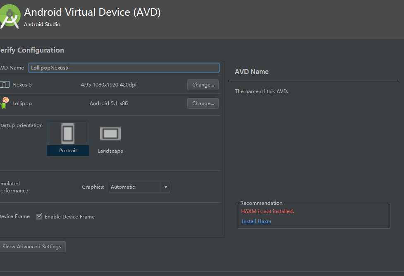Click the 'AVD Name' help panel heading
The height and width of the screenshot is (276, 404).
(x=252, y=72)
